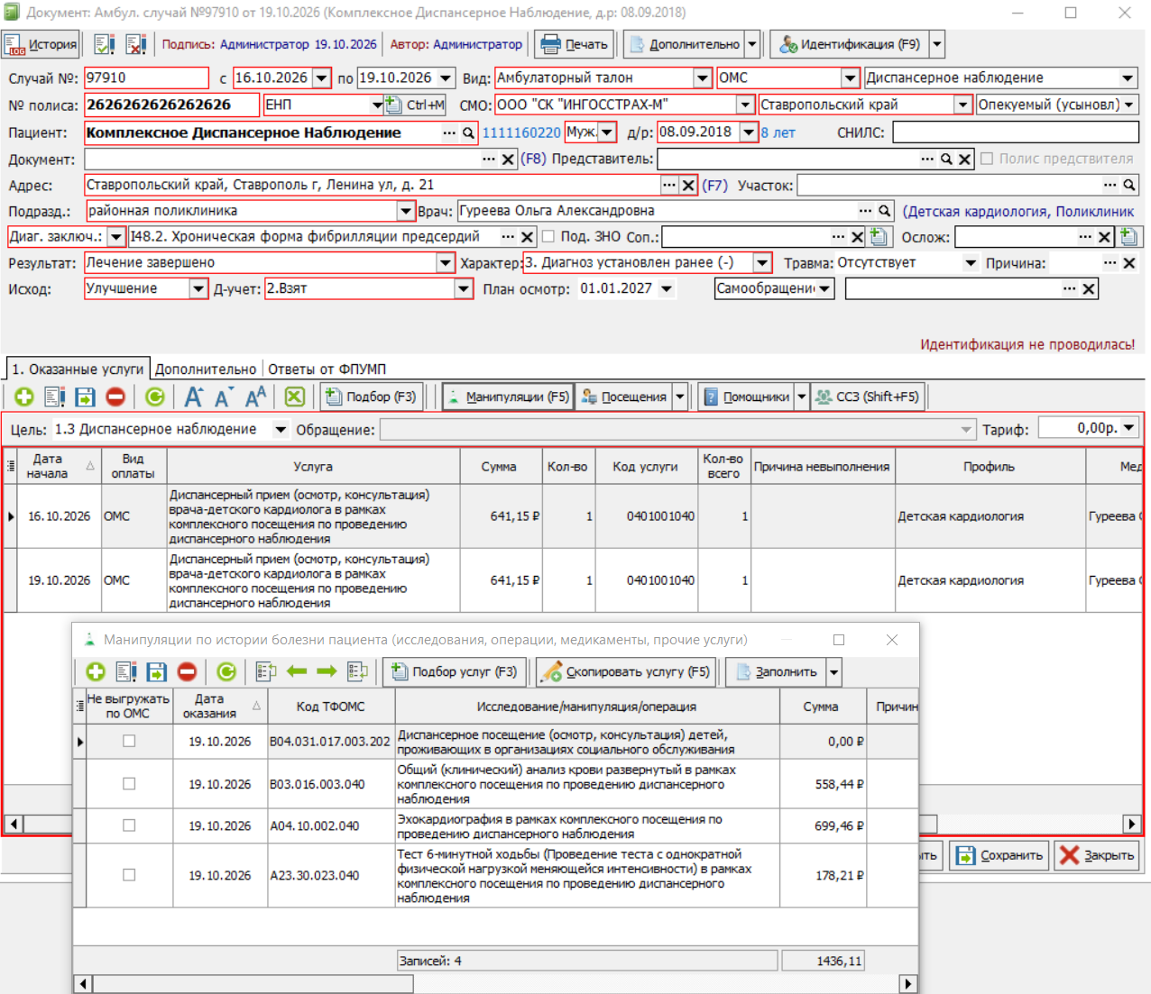Click the Excel export icon in services toolbar

coord(295,397)
